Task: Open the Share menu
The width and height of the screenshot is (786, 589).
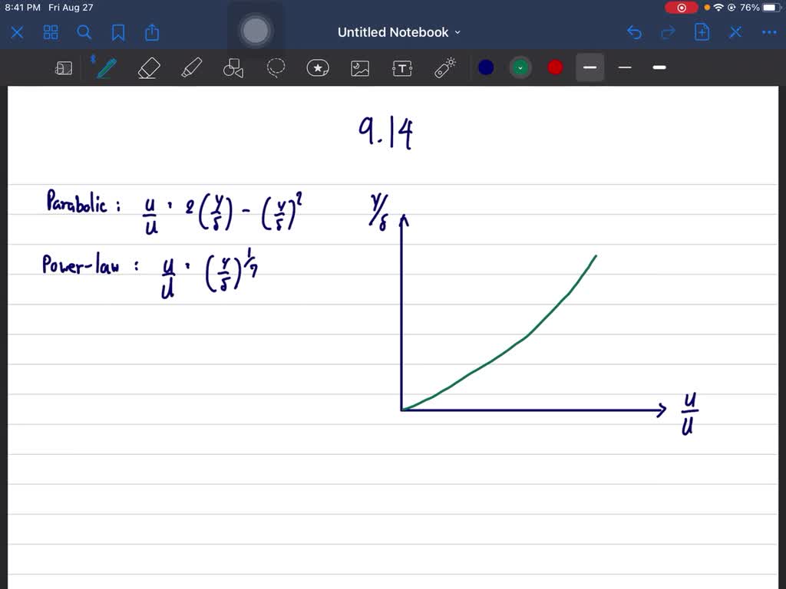Action: 151,32
